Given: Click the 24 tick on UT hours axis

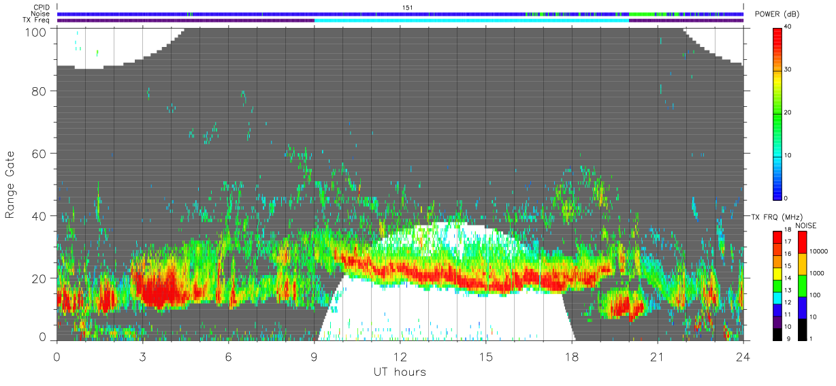Looking at the screenshot, I should click(743, 356).
